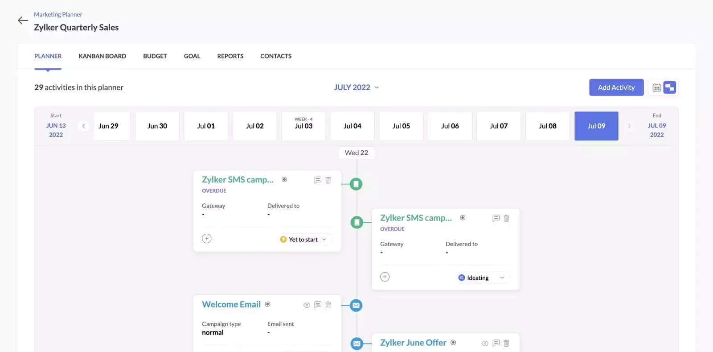Screen dimensions: 713x352
Task: Switch to the Kanban Board tab
Action: click(102, 56)
